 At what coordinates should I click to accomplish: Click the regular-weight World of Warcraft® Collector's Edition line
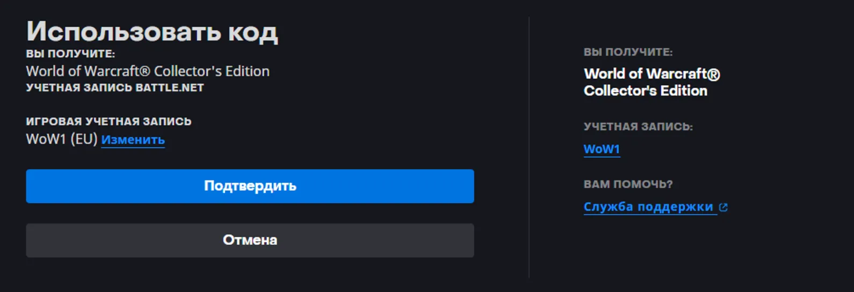[148, 71]
